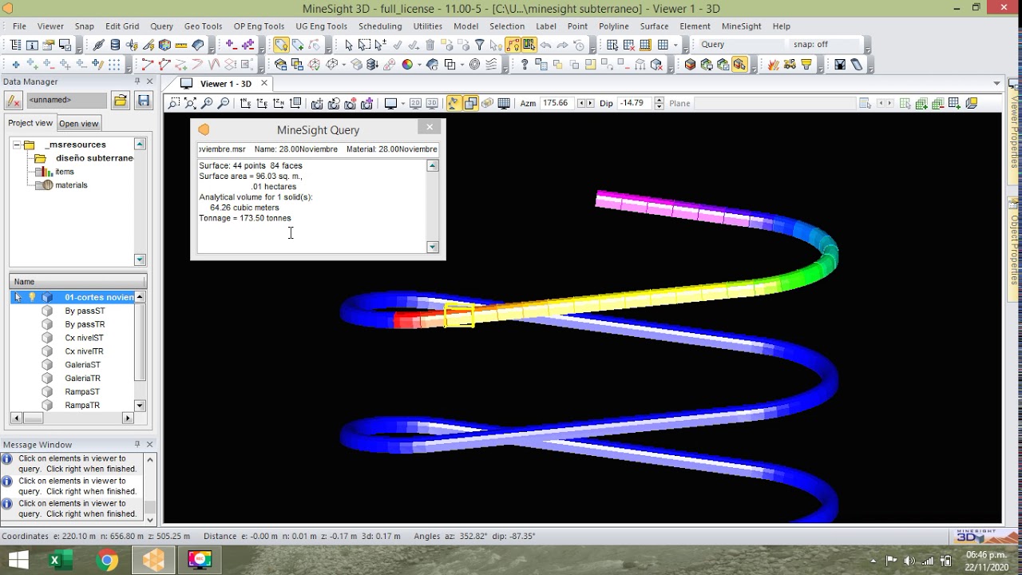Click the zoom out magnifier in viewer toolbar
Screen dimensions: 1022x575
click(224, 103)
